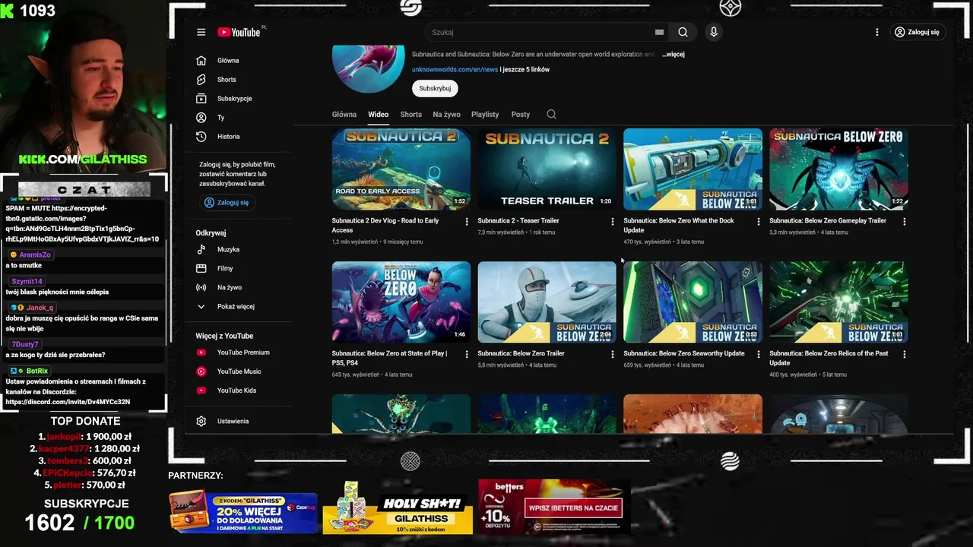Open options for Below Zero Trailer video
973x547 pixels.
[613, 354]
